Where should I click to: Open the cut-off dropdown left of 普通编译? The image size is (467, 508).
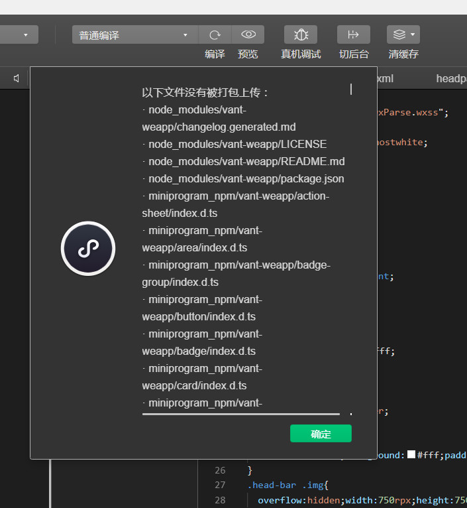[x=19, y=34]
